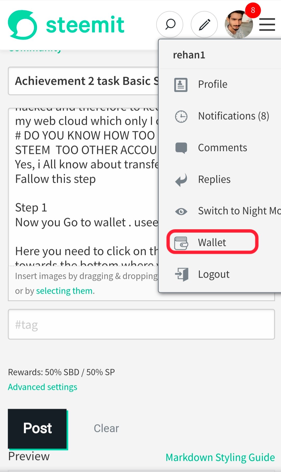Toggle Switch to Night Mode
Screen dimensions: 281x472
click(x=239, y=211)
